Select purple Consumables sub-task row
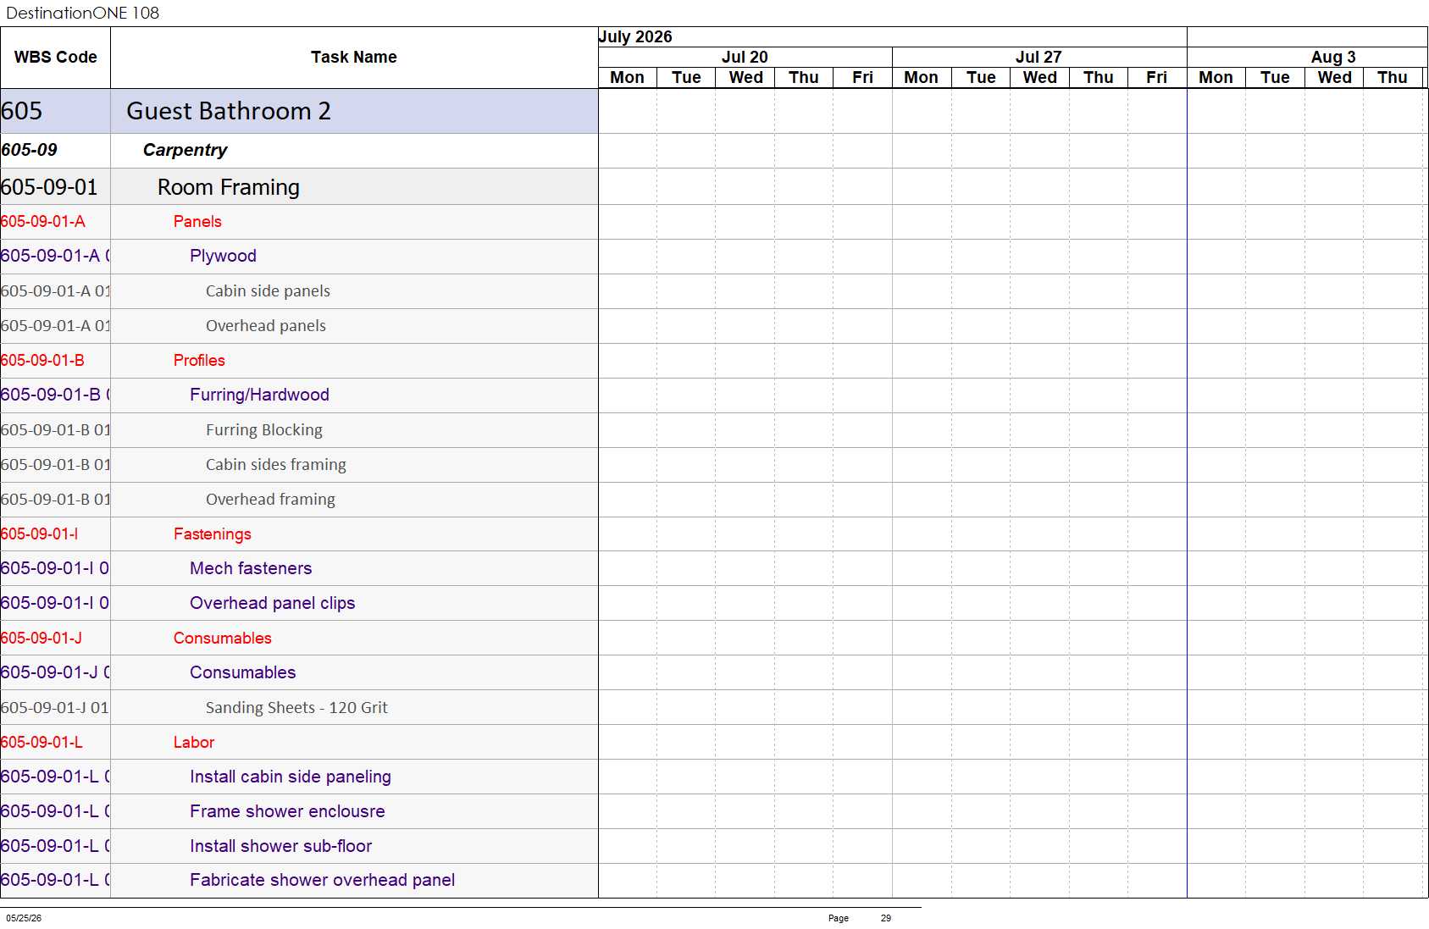The height and width of the screenshot is (929, 1429). pyautogui.click(x=299, y=672)
